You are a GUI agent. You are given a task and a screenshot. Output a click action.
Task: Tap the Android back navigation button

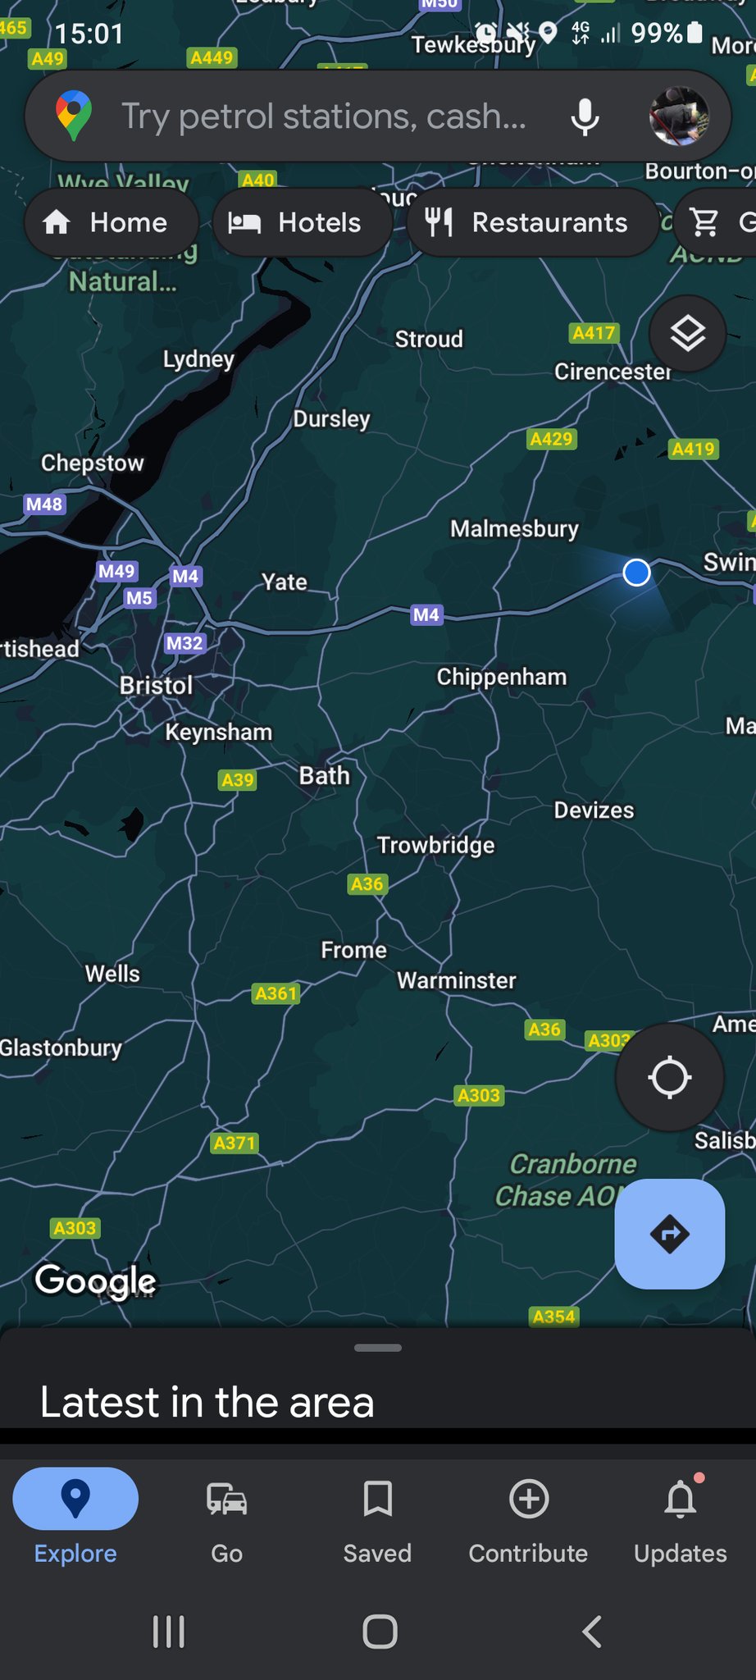pos(591,1632)
